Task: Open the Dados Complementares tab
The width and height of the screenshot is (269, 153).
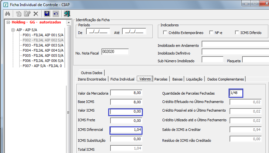Action: (x=225, y=79)
